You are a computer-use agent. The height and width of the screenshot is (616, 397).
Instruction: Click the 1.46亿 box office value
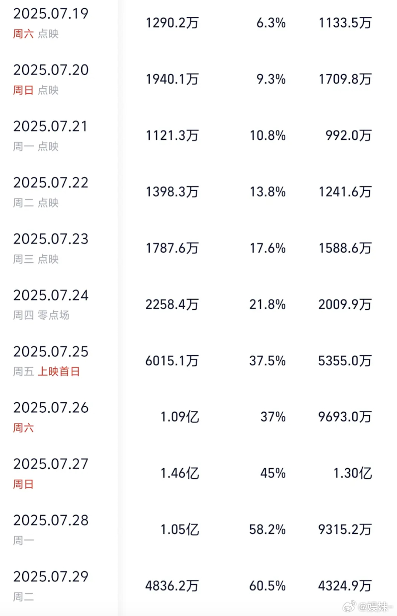point(180,473)
